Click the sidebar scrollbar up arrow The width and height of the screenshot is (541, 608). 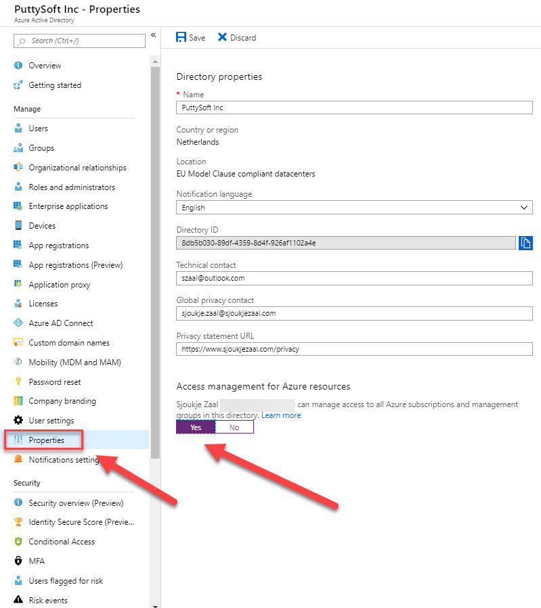[x=155, y=62]
